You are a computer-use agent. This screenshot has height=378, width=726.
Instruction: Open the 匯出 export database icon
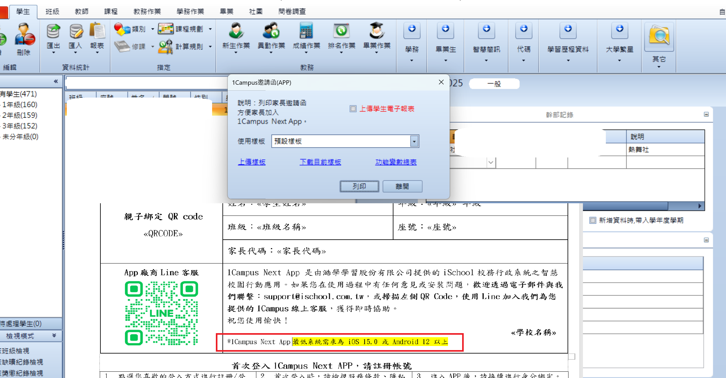point(53,31)
